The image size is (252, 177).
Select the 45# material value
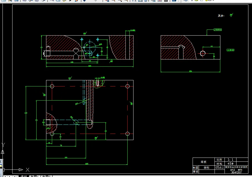point(230,164)
